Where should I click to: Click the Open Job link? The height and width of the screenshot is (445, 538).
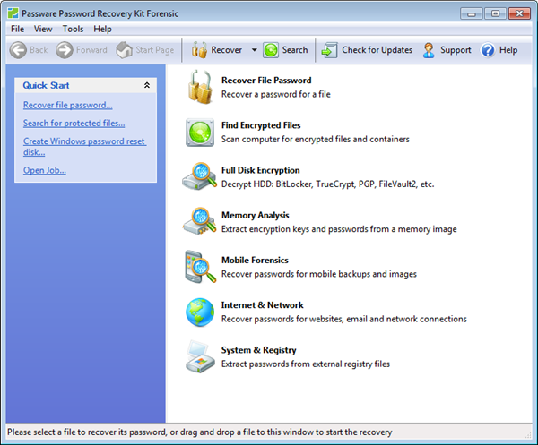[44, 170]
